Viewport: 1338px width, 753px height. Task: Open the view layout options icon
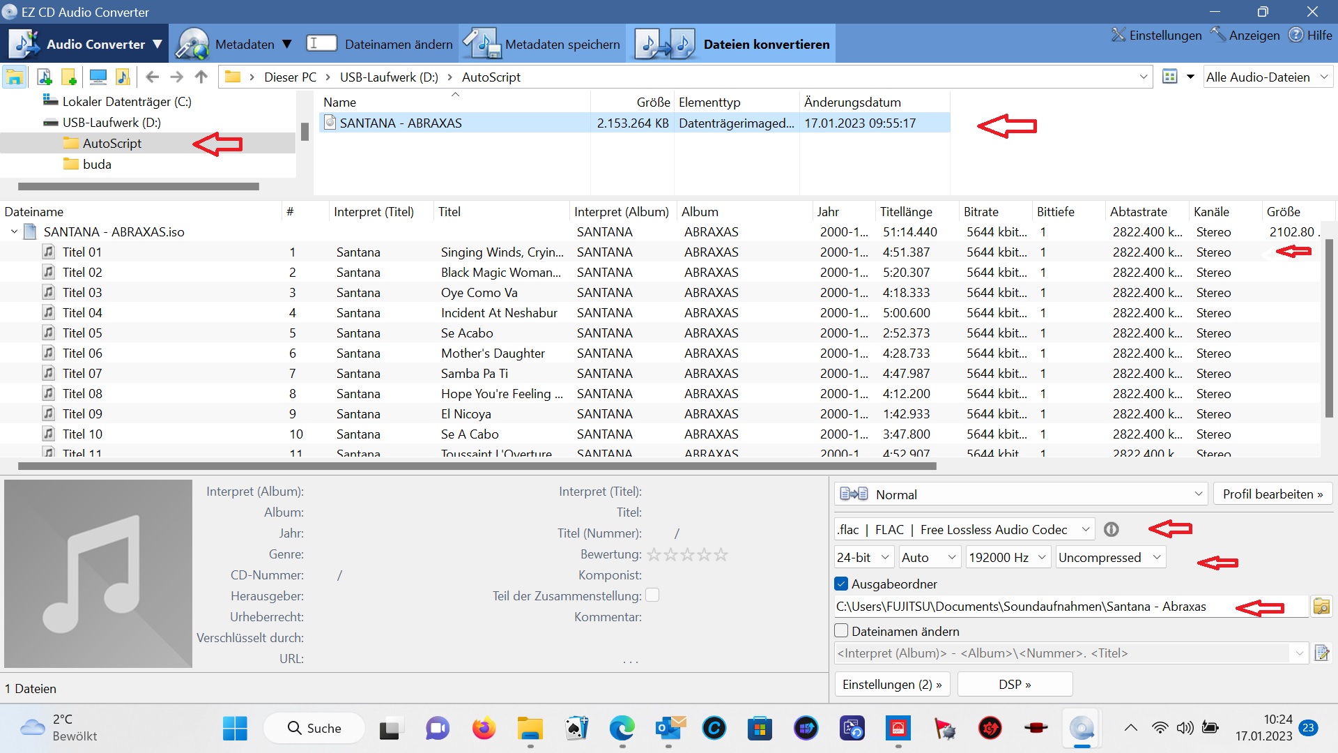pos(1170,77)
